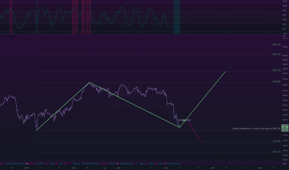Select the bullish invalidation may low annotation
Screen dimensions: 289x170
(x=256, y=129)
